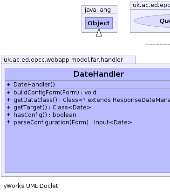The image size is (170, 194).
Task: Select the getDataClass() method line
Action: pos(88,100)
